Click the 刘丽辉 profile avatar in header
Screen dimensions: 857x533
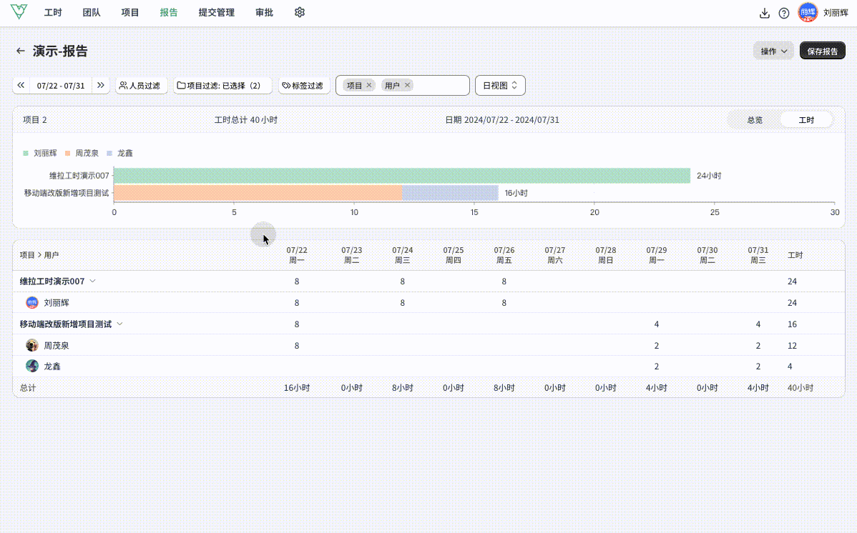pyautogui.click(x=807, y=13)
